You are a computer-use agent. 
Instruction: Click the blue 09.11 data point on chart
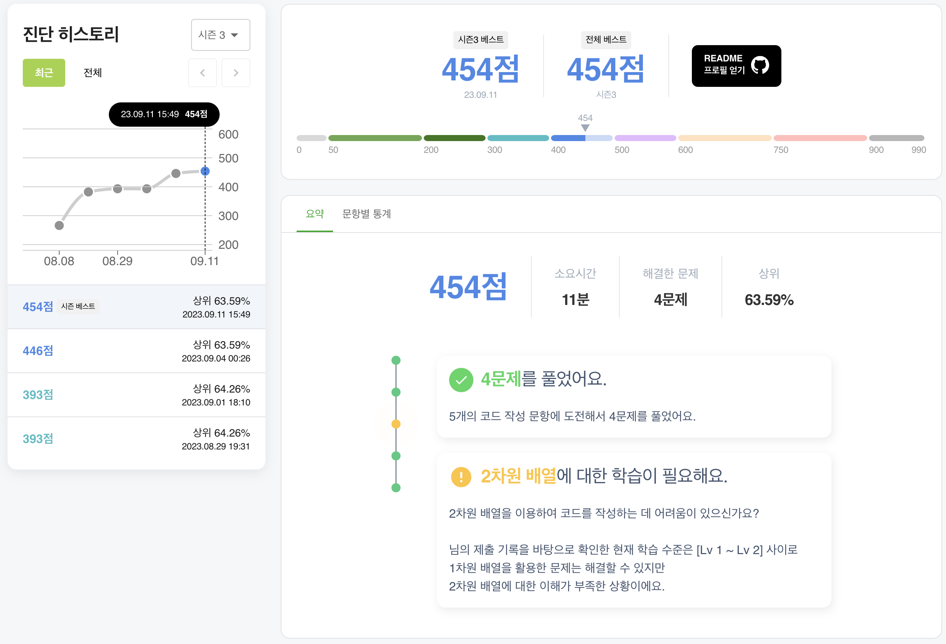(x=205, y=171)
